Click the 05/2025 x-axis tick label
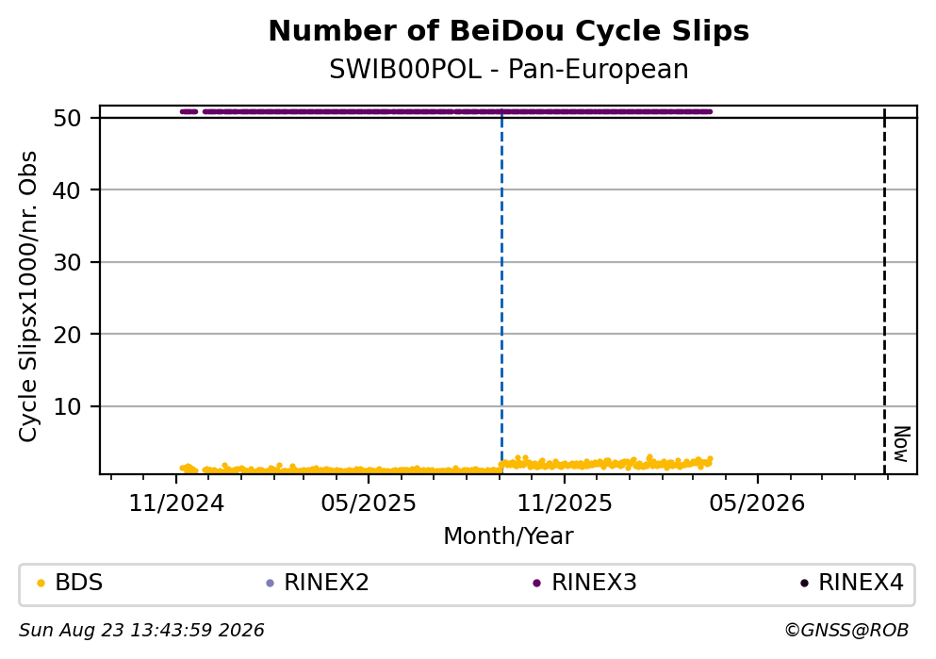 click(x=369, y=503)
